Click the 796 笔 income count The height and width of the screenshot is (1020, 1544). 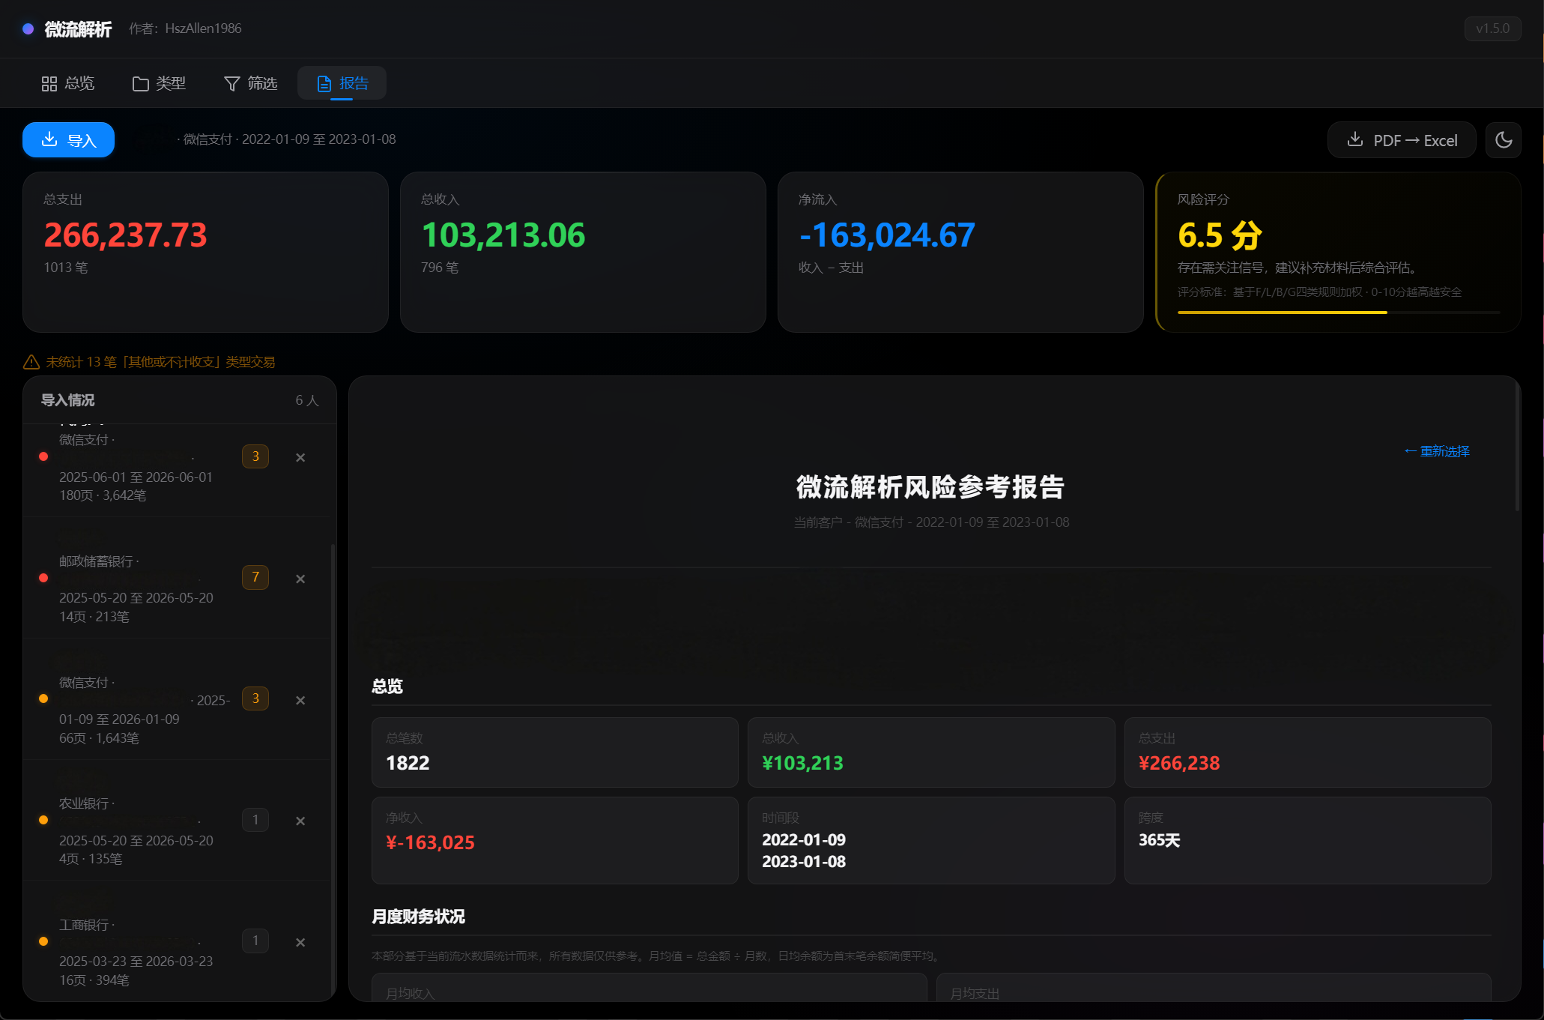(440, 268)
